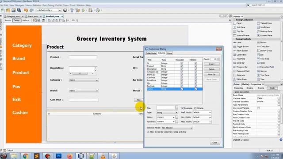
Task: Click the Add button on Product form
Action: click(138, 100)
